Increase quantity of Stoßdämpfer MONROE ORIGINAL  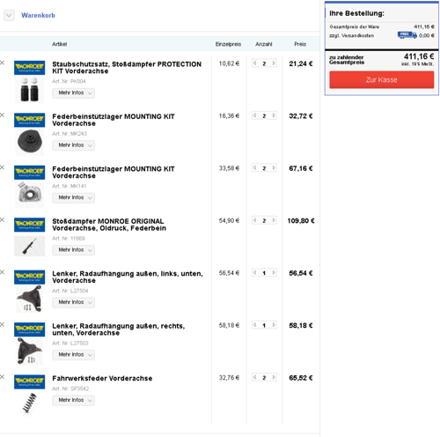(274, 220)
